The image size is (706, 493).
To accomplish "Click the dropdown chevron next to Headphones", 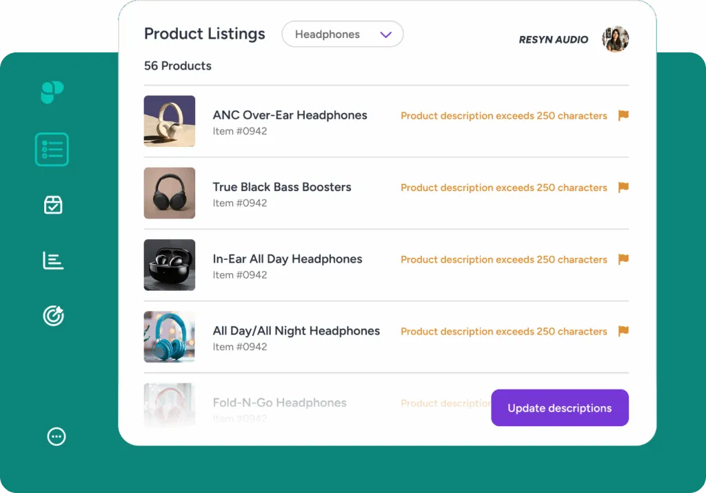I will pyautogui.click(x=386, y=34).
